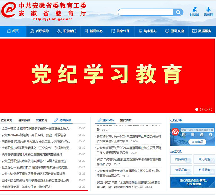Switch to the 重要转载 tab

pyautogui.click(x=126, y=120)
